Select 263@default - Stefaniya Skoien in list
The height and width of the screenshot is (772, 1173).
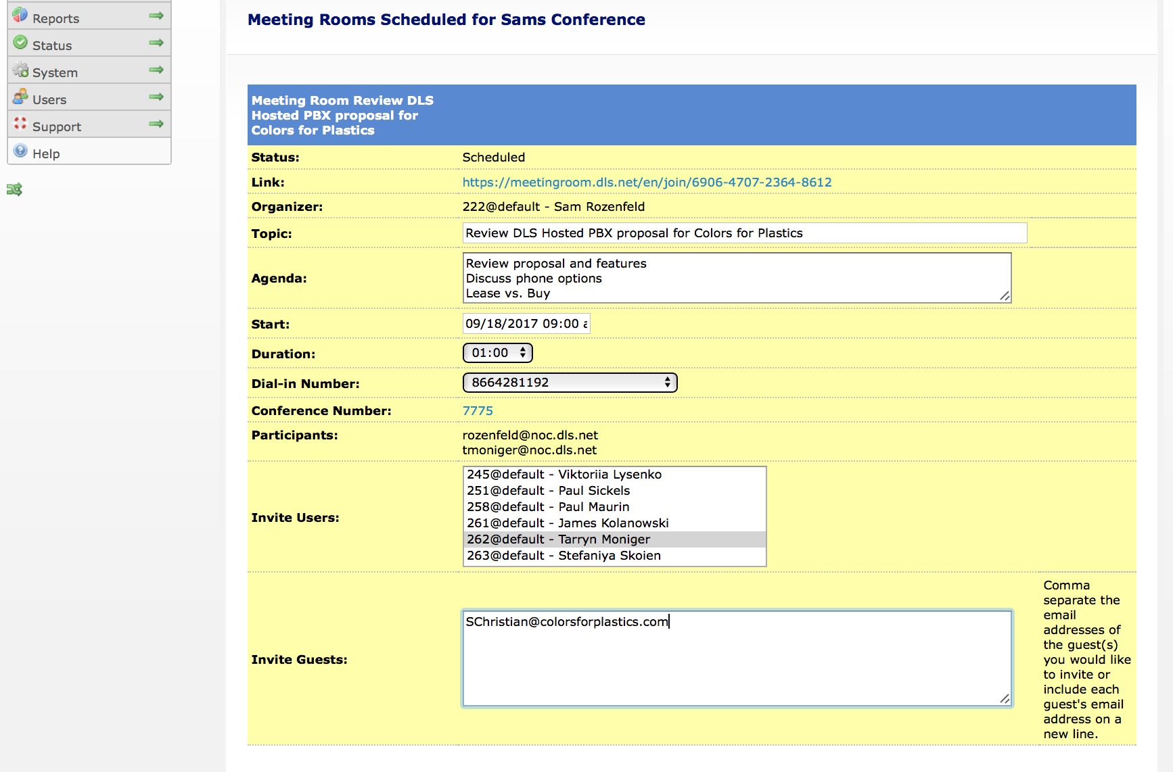click(x=614, y=556)
